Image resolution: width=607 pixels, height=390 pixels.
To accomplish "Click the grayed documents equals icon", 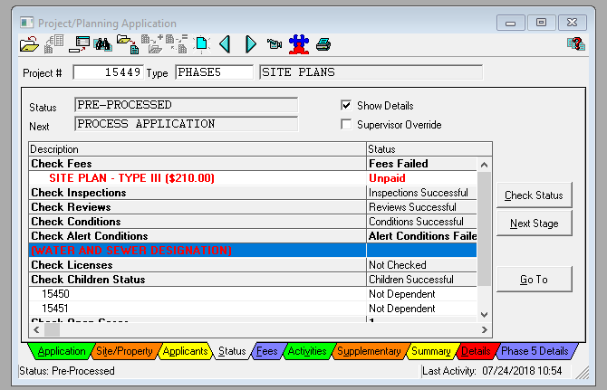I will pos(177,44).
